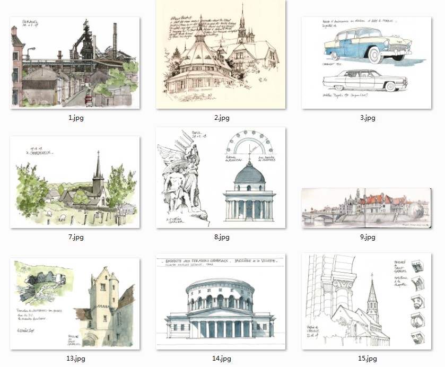Click the uncolored limousine line drawing

click(x=364, y=81)
